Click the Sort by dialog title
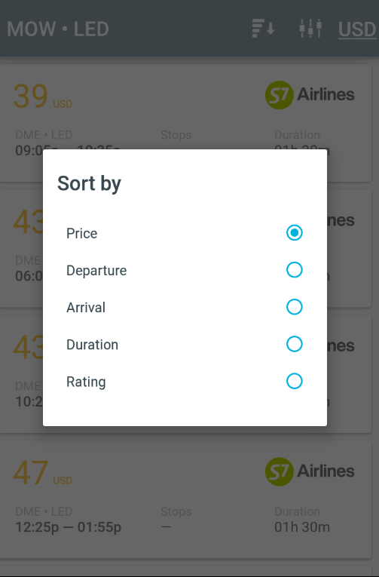 tap(90, 183)
